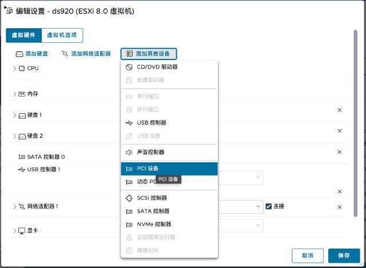Expand the 显卡 section

click(15, 231)
